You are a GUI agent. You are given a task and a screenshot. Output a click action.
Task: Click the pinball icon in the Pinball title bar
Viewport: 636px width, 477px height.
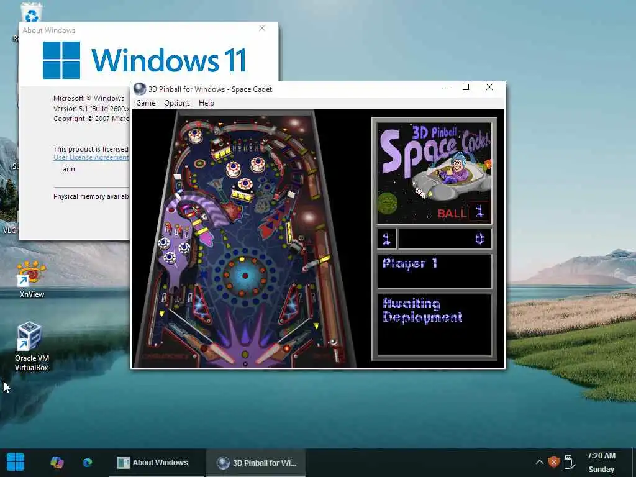140,89
